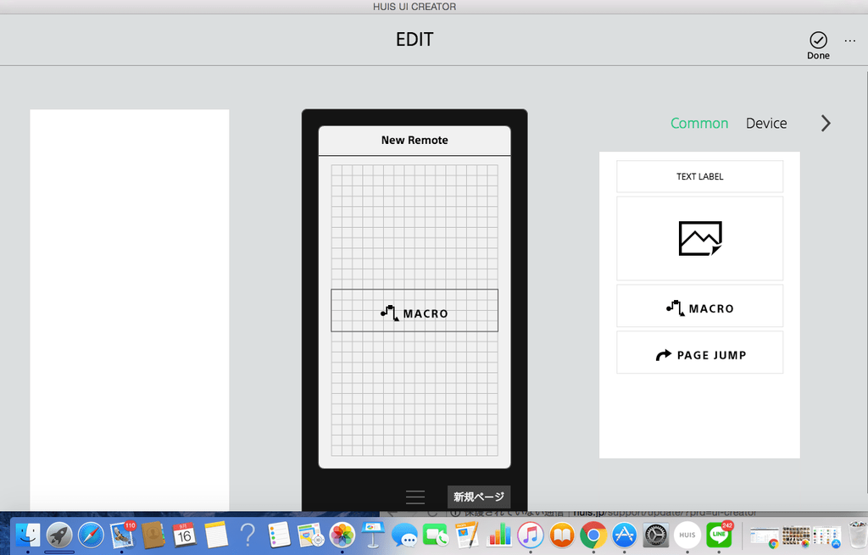
Task: Select the MACRO item in the palette
Action: [699, 307]
